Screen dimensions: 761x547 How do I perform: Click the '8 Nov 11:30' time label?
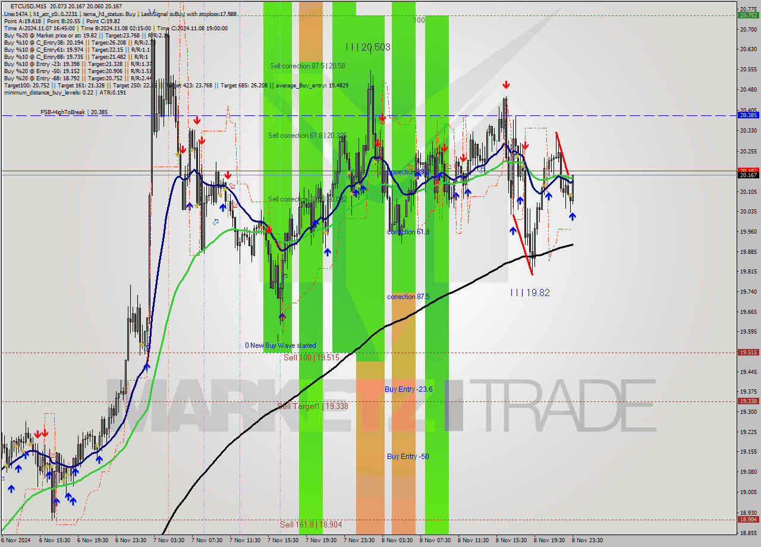(473, 540)
